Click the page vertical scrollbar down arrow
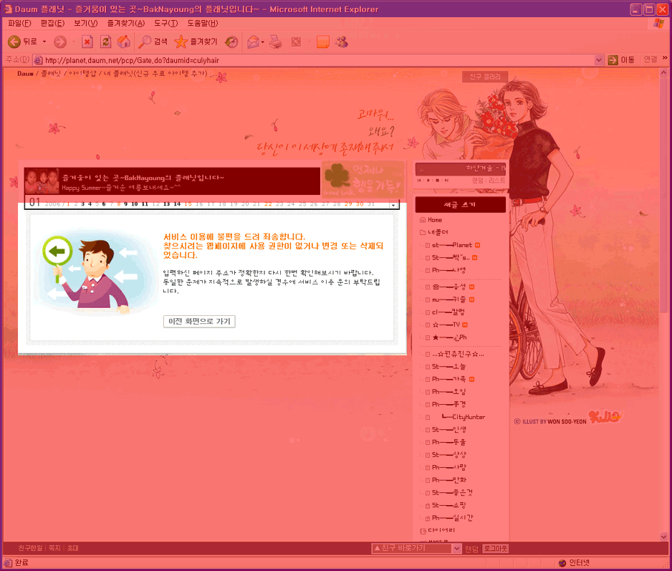672x571 pixels. point(663,537)
